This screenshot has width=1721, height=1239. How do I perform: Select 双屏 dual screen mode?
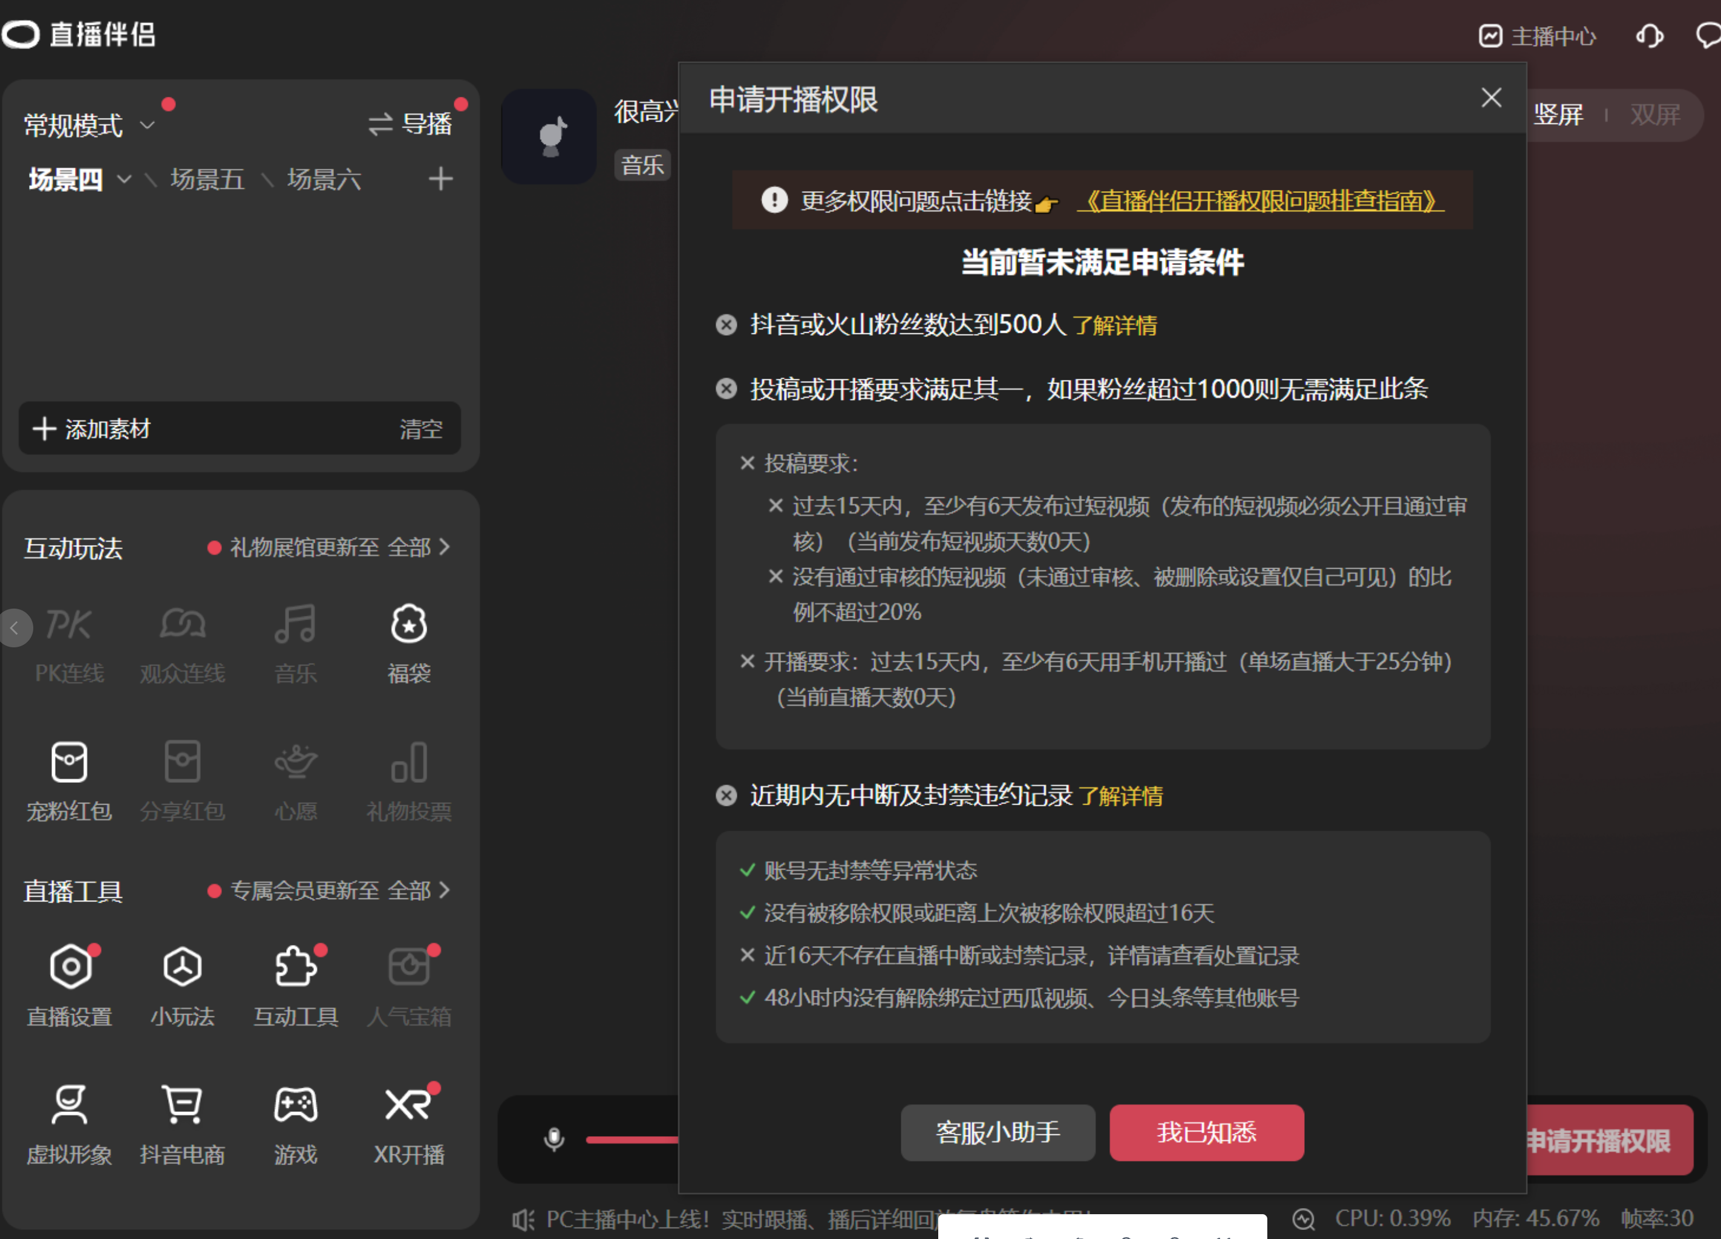click(1655, 114)
